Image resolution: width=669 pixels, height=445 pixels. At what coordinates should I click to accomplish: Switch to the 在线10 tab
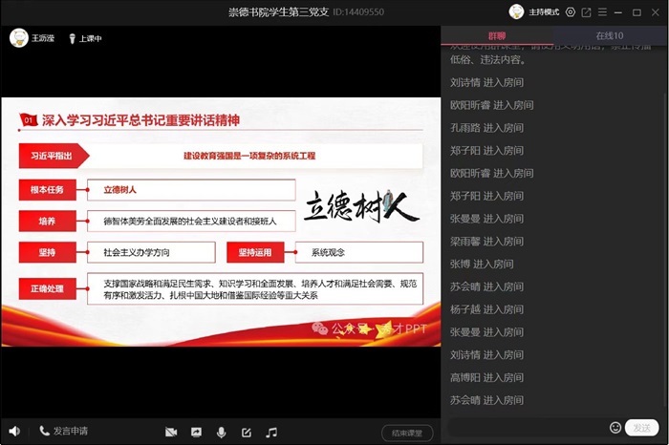(610, 35)
